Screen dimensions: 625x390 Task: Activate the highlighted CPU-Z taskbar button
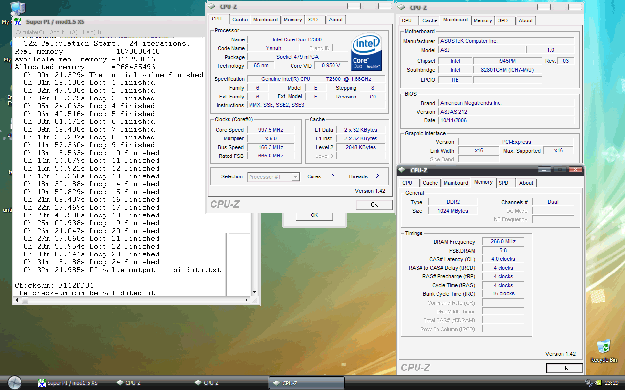coord(307,383)
